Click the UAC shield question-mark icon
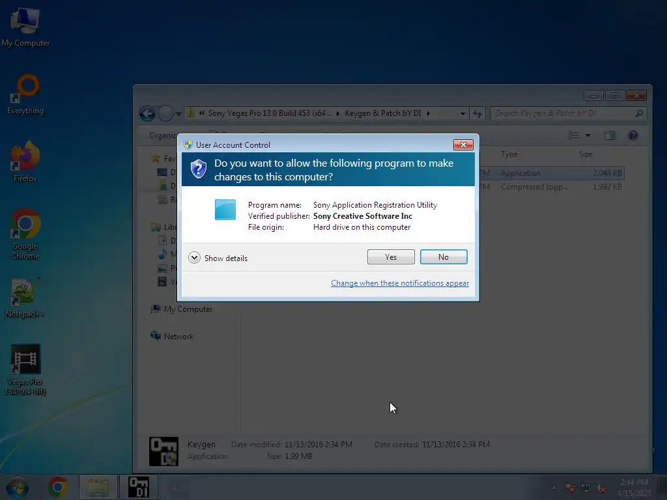Image resolution: width=667 pixels, height=500 pixels. tap(198, 169)
